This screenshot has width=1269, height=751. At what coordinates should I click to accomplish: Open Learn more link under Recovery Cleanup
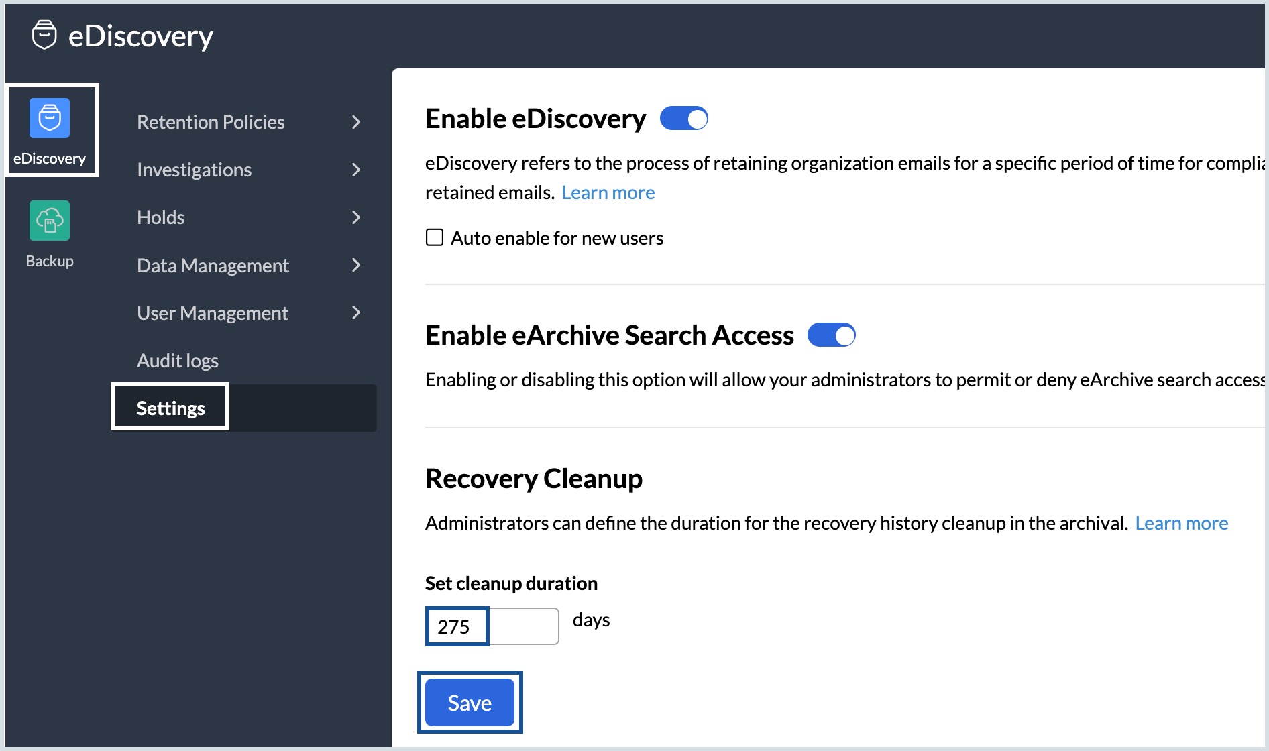point(1181,524)
